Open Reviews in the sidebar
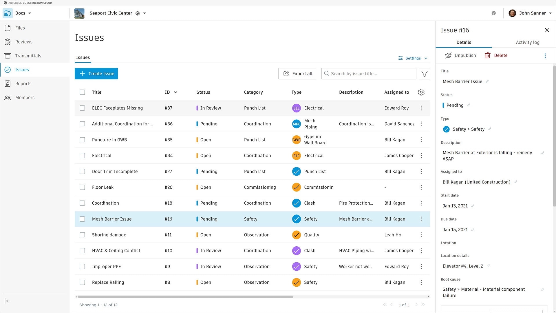 pos(24,42)
